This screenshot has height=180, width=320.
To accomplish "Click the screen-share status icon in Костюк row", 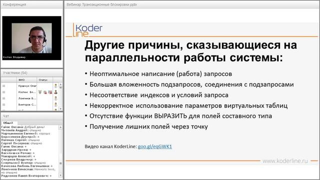I will (50, 92).
